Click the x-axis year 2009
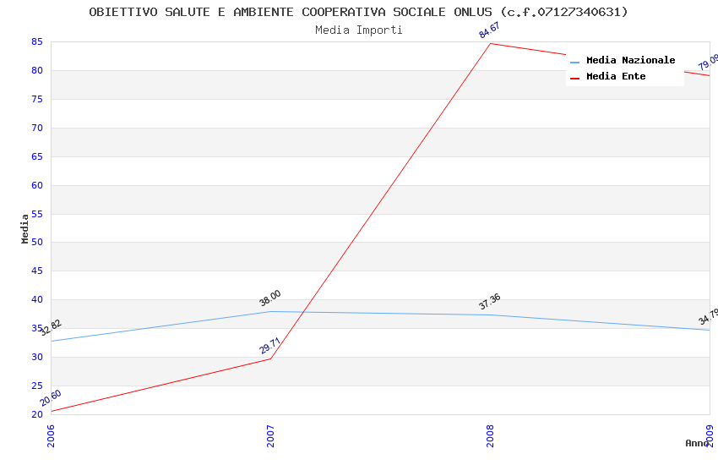The height and width of the screenshot is (465, 718). pyautogui.click(x=710, y=435)
